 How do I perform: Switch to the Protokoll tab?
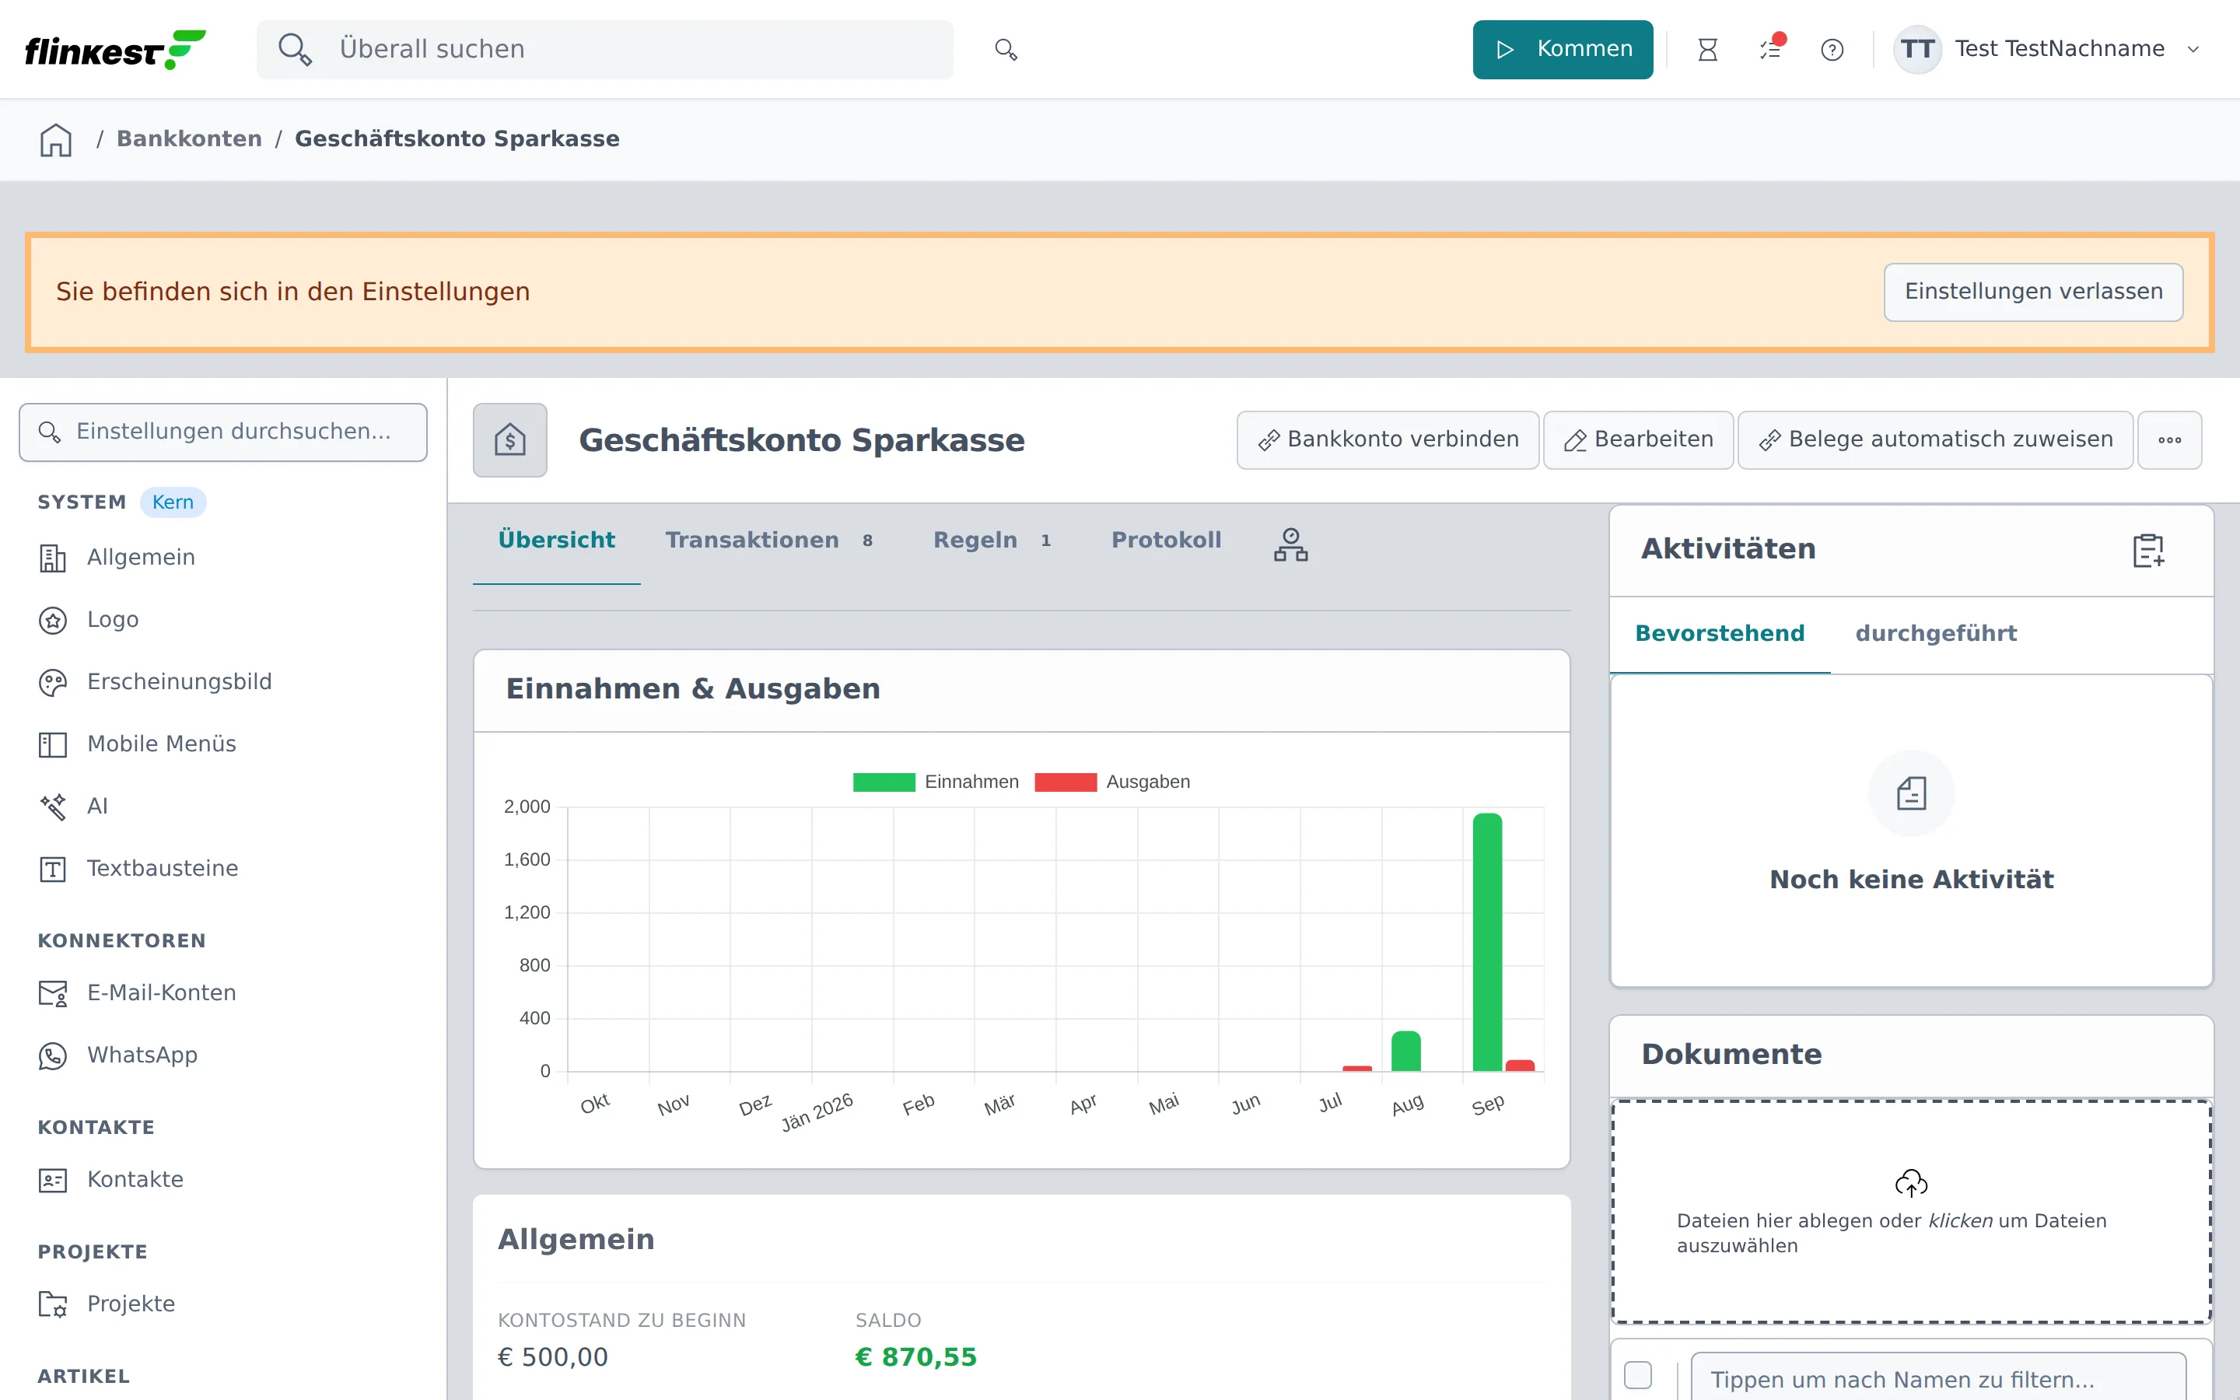point(1167,540)
